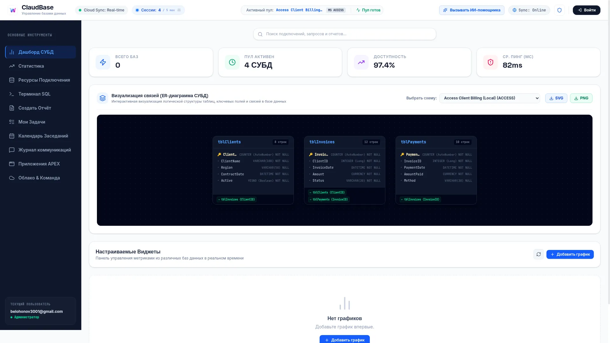Click the ClaudBase logo icon

pos(13,10)
